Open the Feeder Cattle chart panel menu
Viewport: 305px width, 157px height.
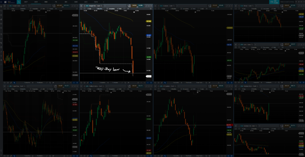5,6
